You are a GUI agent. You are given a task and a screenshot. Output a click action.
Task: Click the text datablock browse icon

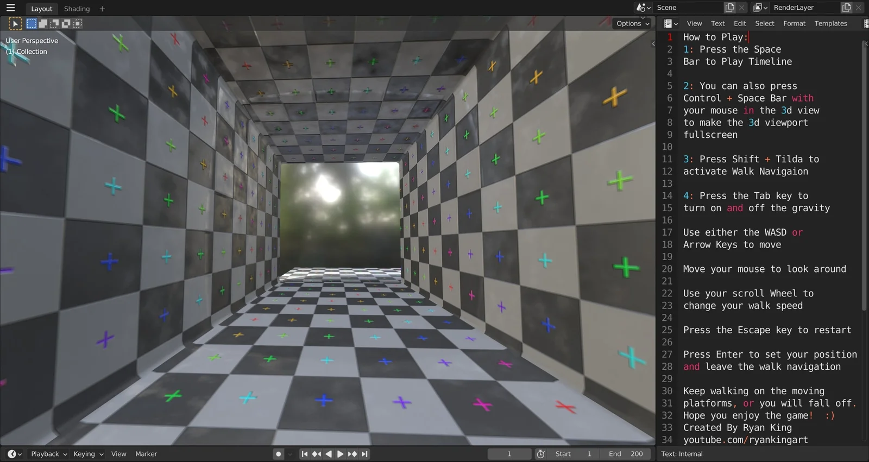pyautogui.click(x=866, y=23)
